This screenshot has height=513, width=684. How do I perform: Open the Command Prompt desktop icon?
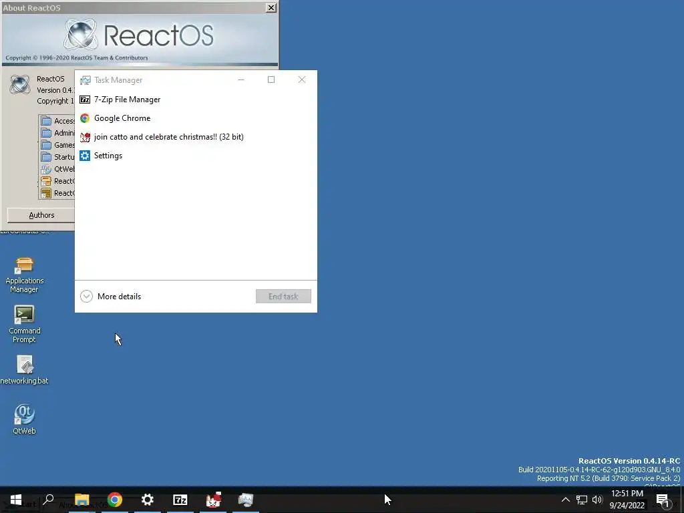[25, 325]
